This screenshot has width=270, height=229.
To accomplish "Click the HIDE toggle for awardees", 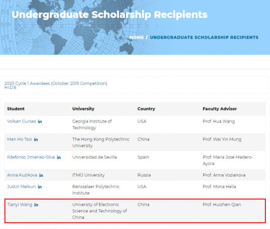I will (10, 88).
